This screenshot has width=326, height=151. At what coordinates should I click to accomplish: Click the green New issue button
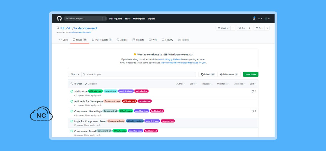[251, 74]
